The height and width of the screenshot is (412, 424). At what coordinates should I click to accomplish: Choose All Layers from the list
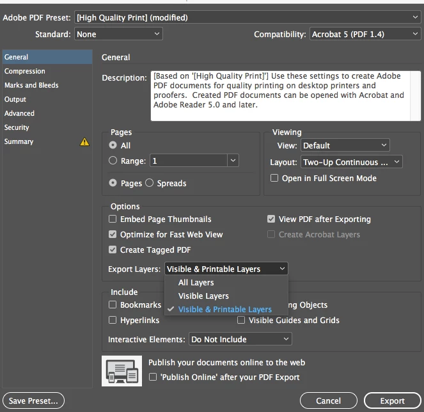coord(226,282)
